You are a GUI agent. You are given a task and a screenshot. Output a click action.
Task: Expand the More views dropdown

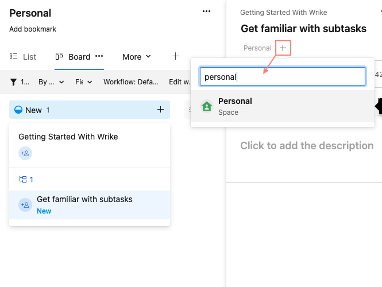(x=137, y=57)
